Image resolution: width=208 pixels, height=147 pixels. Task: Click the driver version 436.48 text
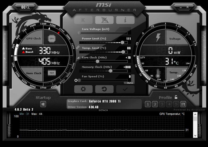click(x=94, y=107)
